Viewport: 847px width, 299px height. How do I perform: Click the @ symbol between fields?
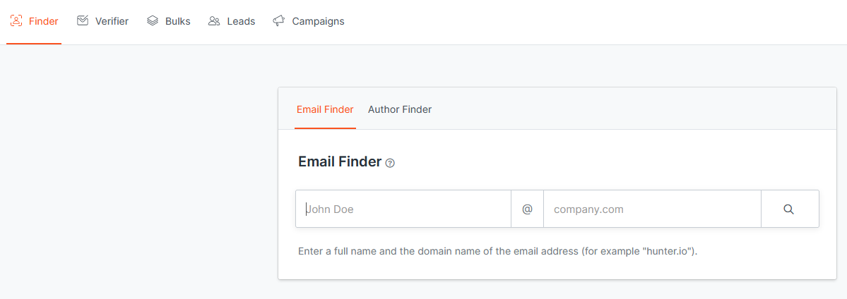point(527,209)
